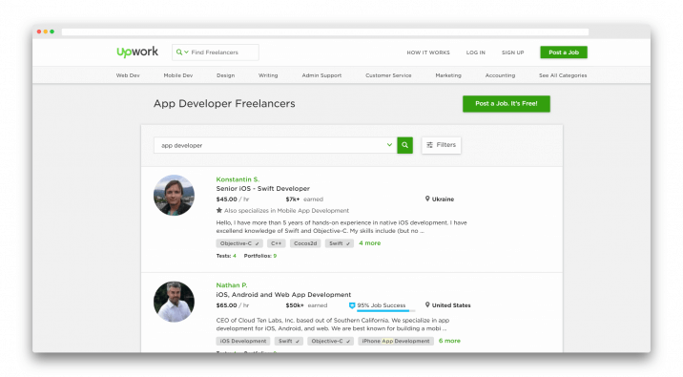Select the iPhone App Development skill tag
The height and width of the screenshot is (377, 683).
(x=396, y=342)
